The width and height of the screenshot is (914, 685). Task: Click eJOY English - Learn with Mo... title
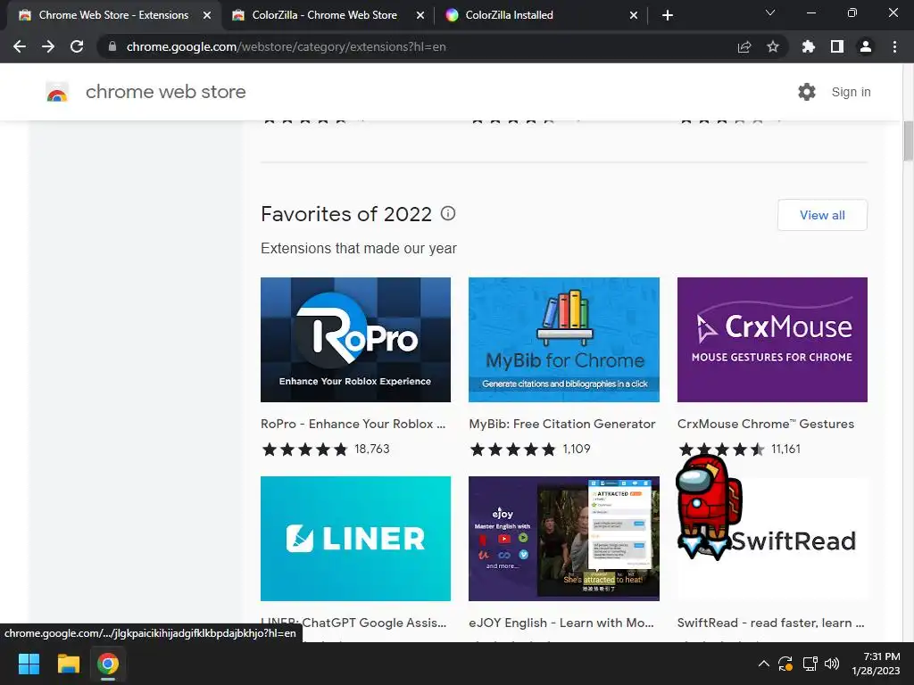[561, 623]
